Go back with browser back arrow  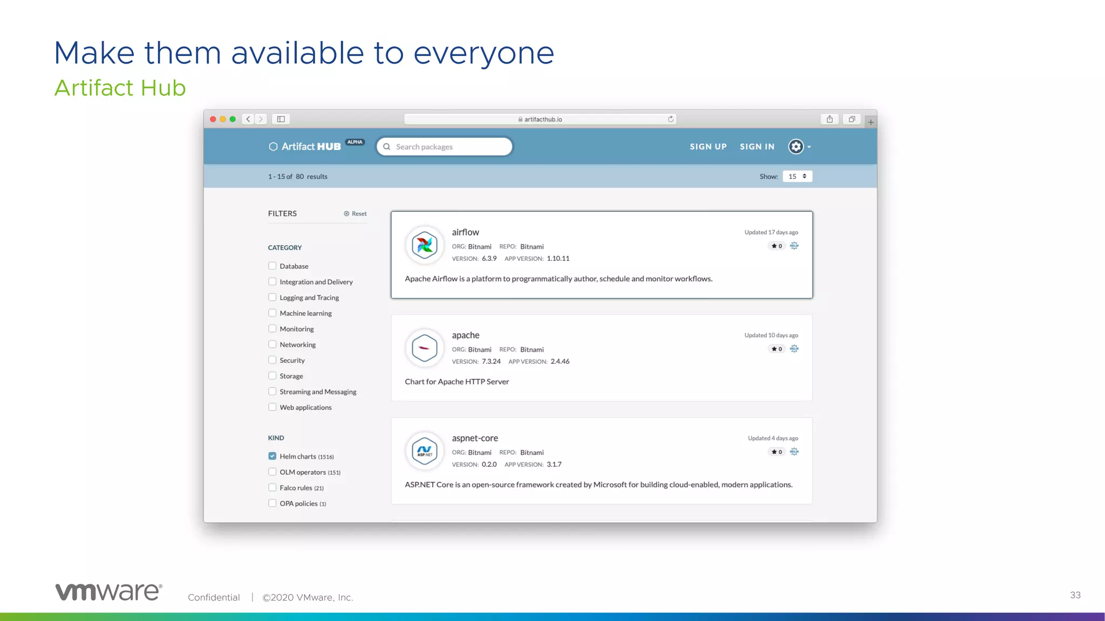click(248, 119)
